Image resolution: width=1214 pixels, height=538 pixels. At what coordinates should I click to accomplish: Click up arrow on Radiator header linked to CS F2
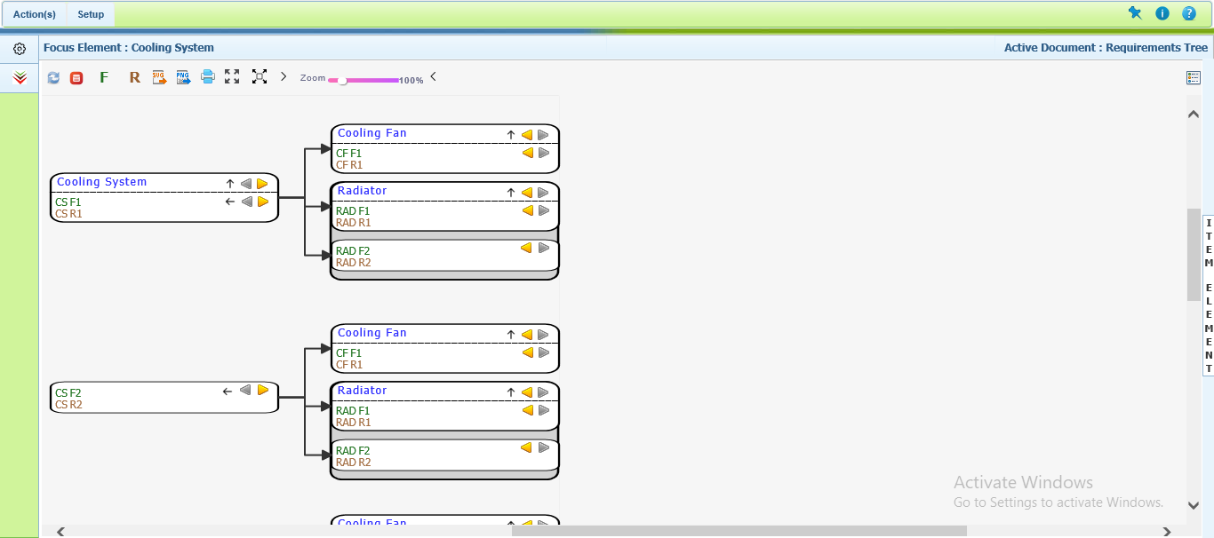[511, 392]
